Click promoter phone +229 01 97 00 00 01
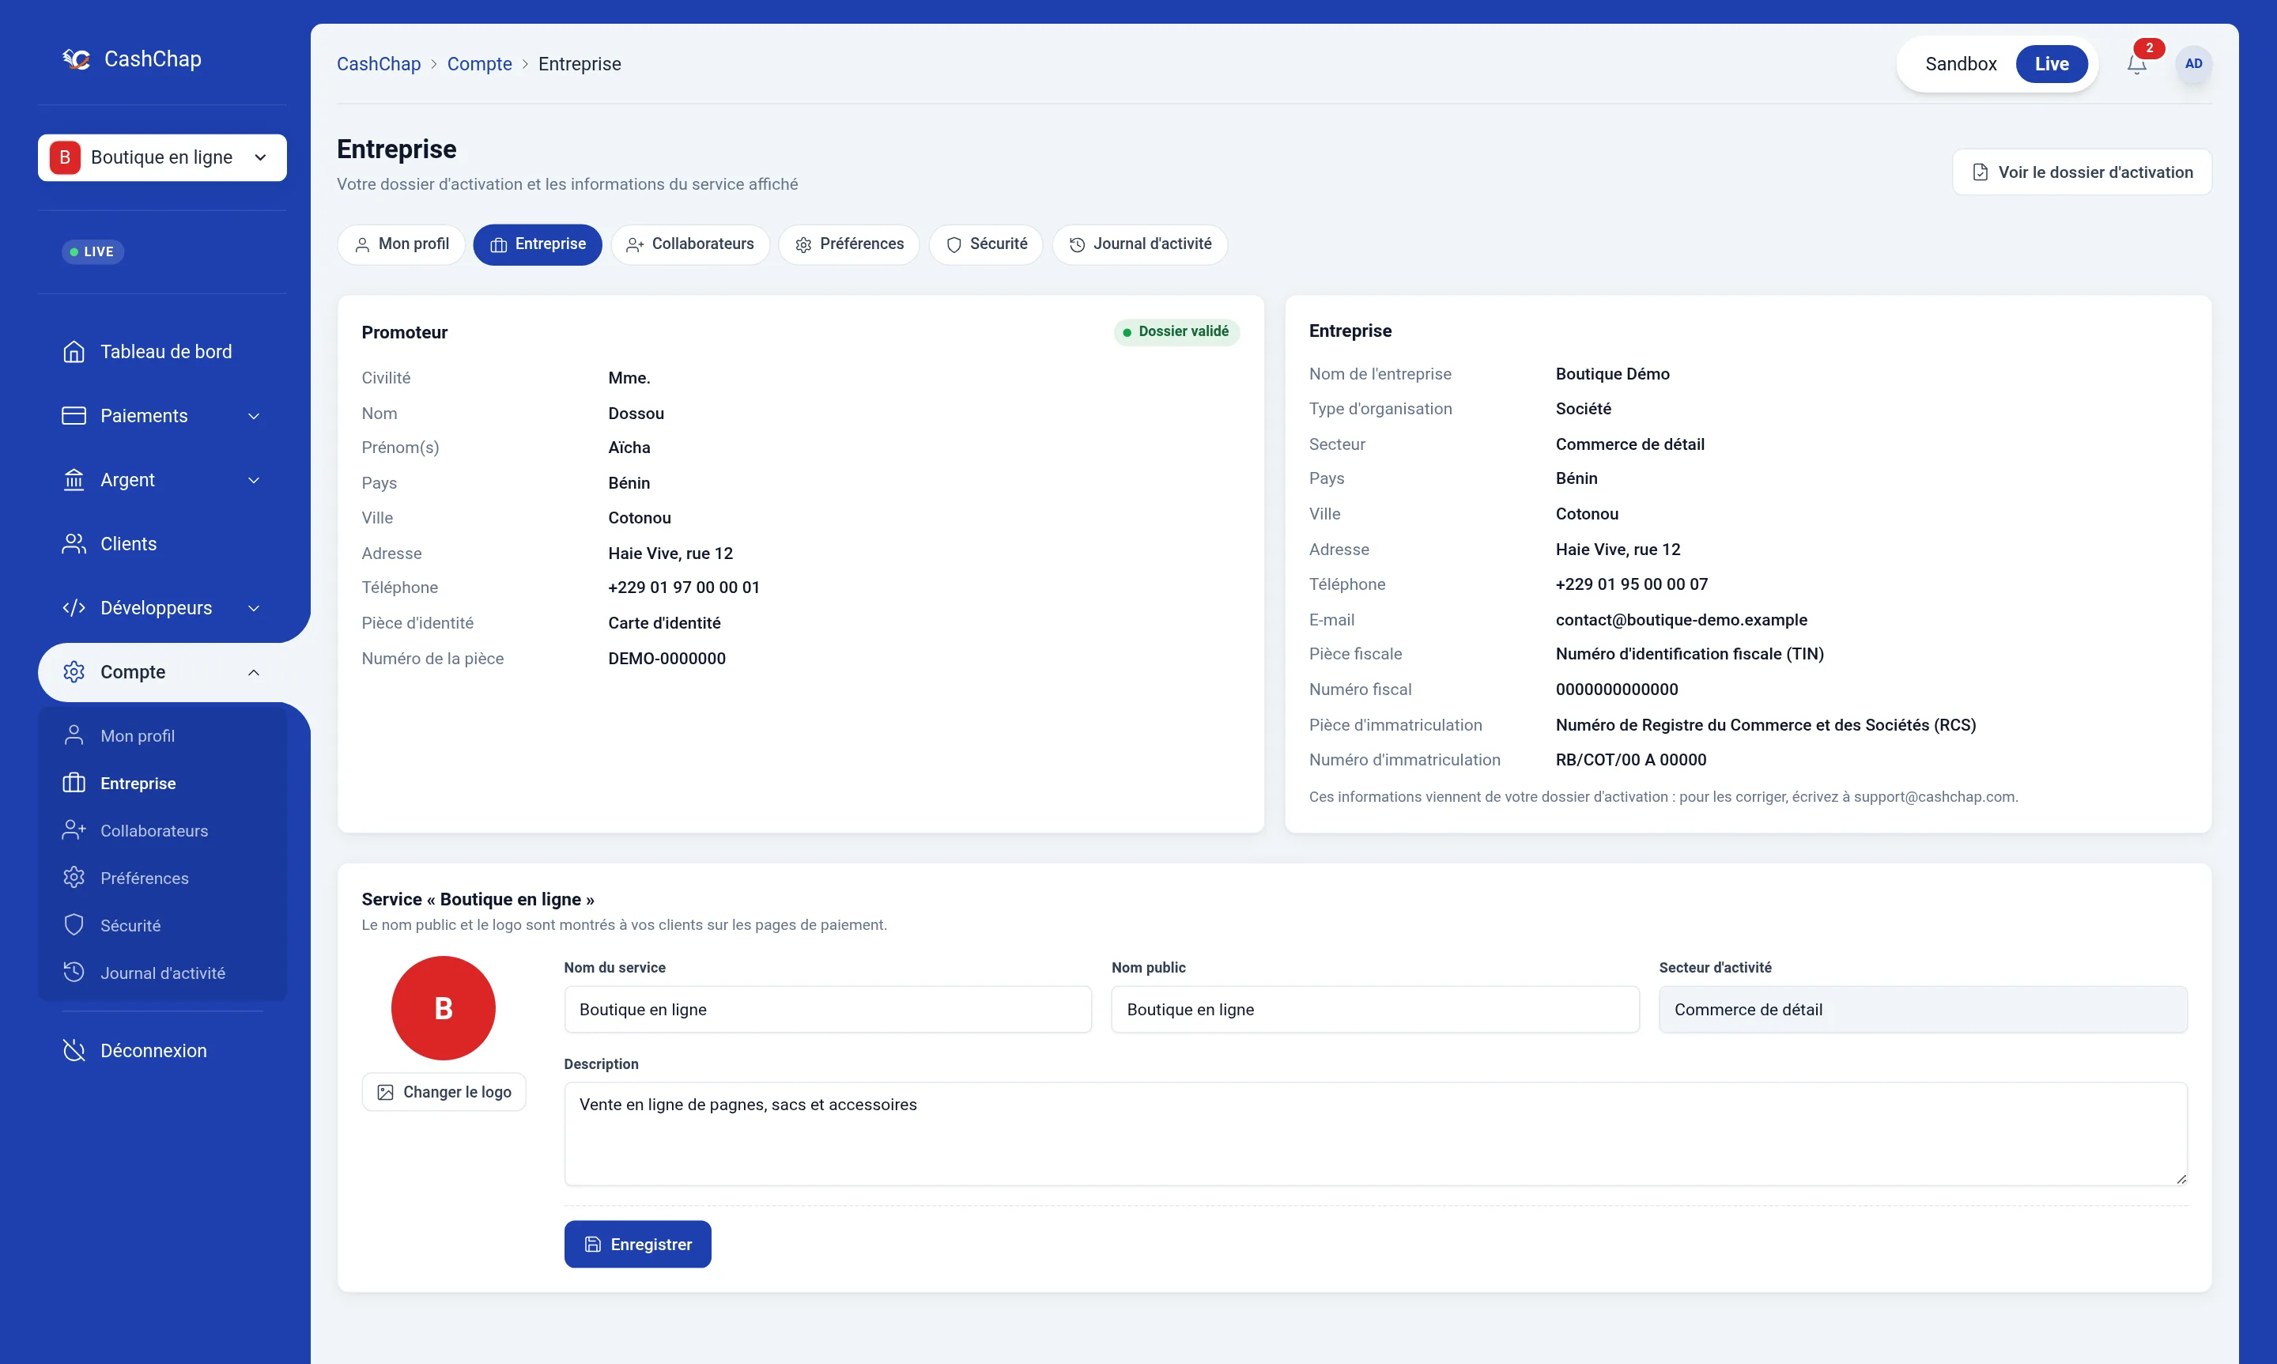The width and height of the screenshot is (2277, 1364). click(684, 588)
